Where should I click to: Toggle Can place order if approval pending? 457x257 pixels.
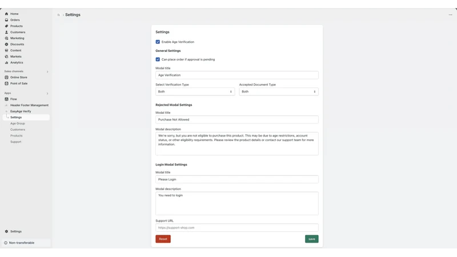(158, 59)
